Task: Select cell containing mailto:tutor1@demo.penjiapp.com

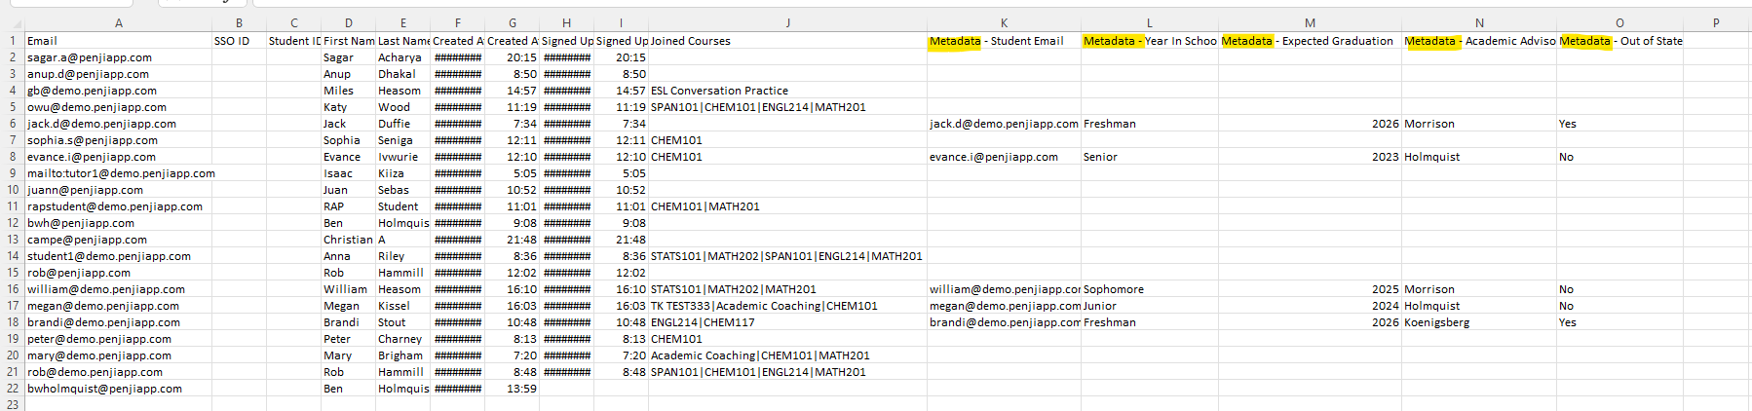Action: tap(119, 173)
